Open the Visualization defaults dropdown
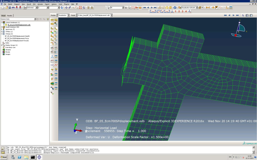Screen dimensions: 257x160 point(197,8)
